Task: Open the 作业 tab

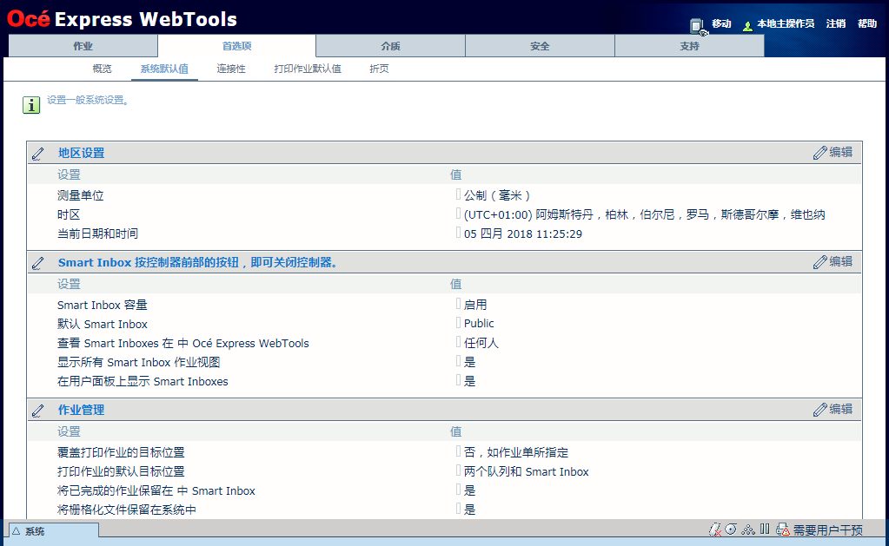Action: pos(83,46)
